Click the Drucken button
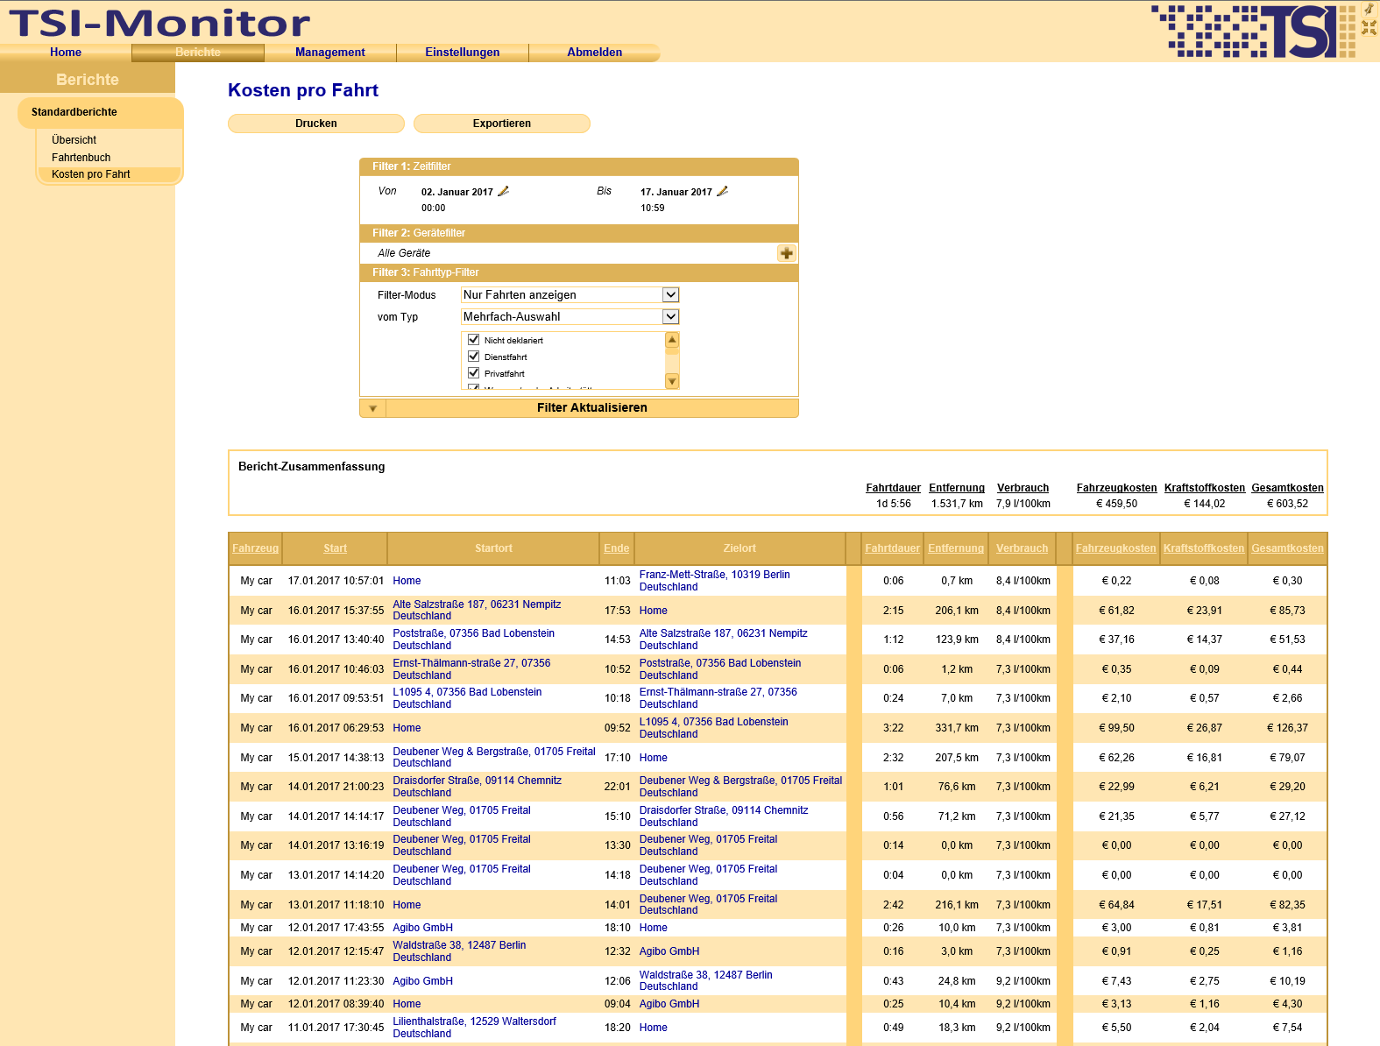 pos(316,124)
